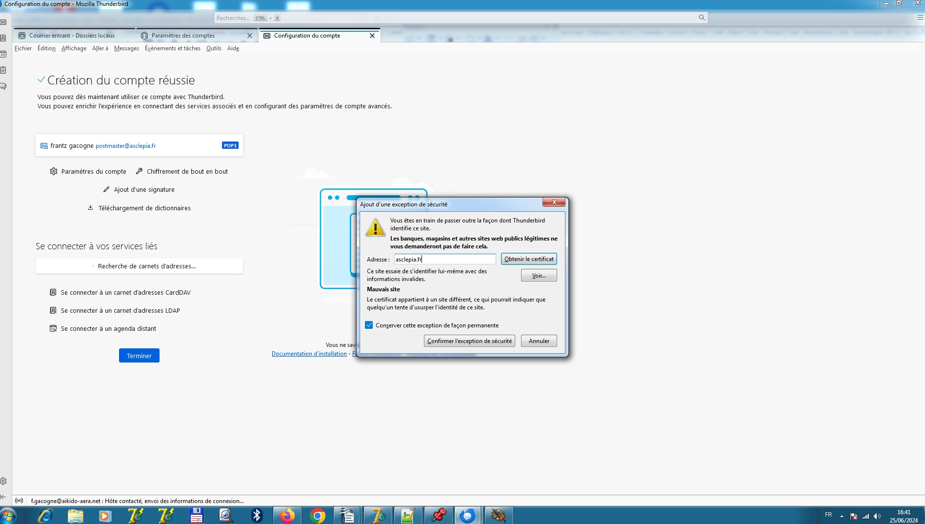The height and width of the screenshot is (524, 925).
Task: Click Annuler in the exception dialog
Action: [539, 341]
